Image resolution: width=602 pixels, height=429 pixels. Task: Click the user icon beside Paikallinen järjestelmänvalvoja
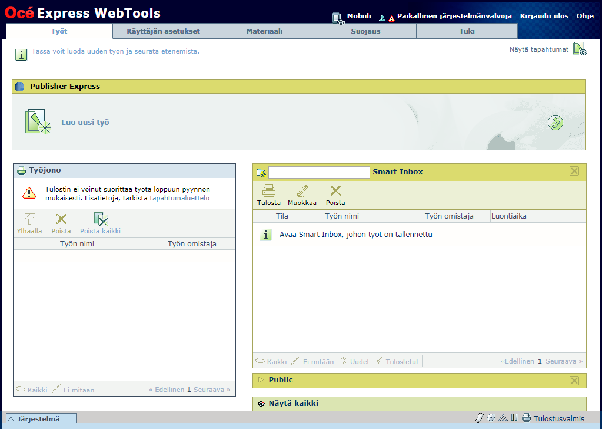(x=382, y=18)
